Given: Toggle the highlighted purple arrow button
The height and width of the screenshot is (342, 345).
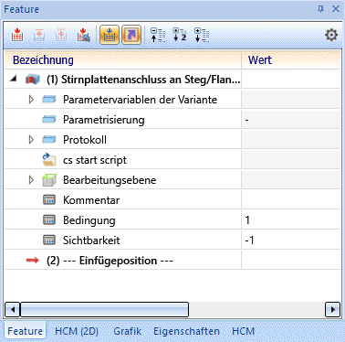Looking at the screenshot, I should (131, 35).
